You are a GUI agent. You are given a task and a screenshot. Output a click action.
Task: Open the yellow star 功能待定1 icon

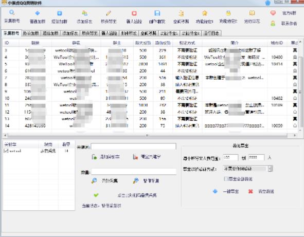(205, 13)
